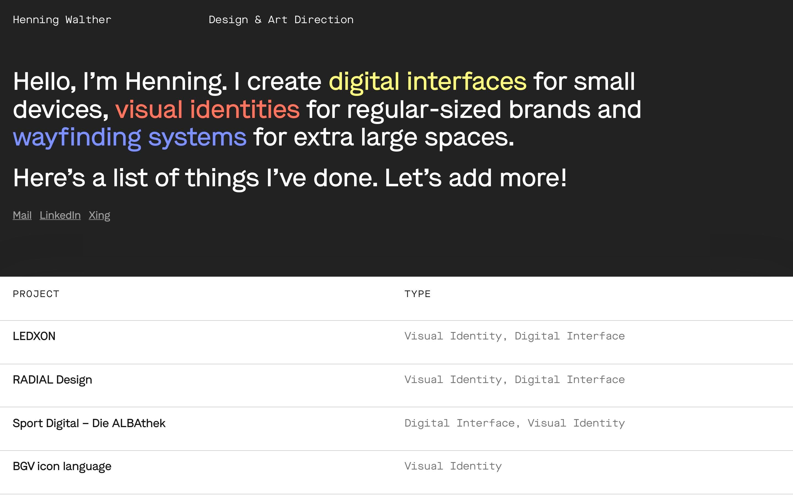Open the Xing profile link
The height and width of the screenshot is (496, 793).
point(99,215)
